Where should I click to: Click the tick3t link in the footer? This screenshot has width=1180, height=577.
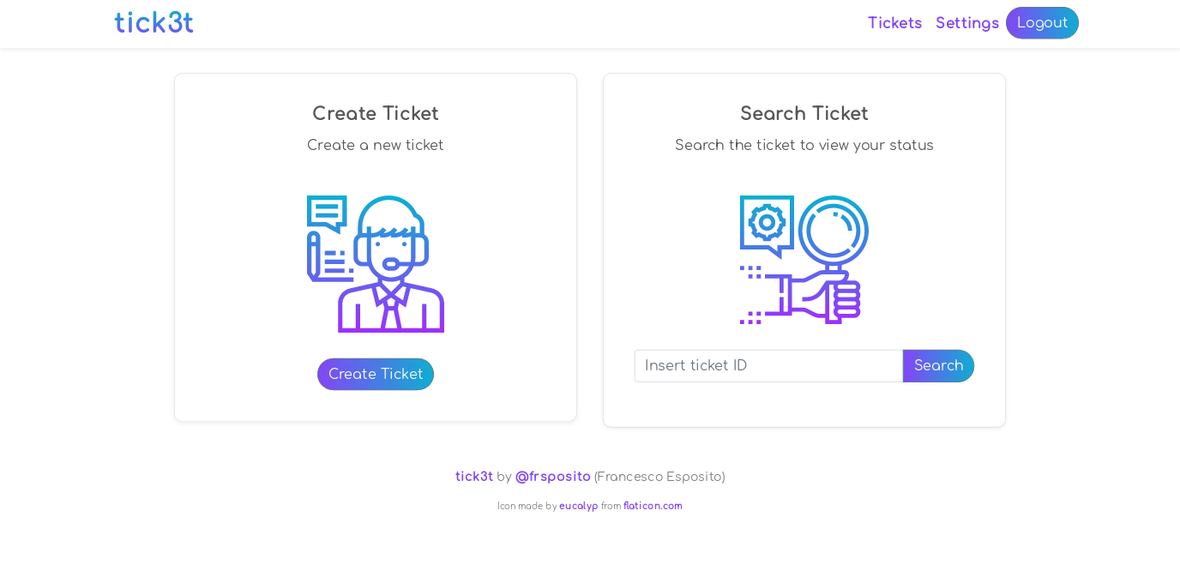pos(474,477)
